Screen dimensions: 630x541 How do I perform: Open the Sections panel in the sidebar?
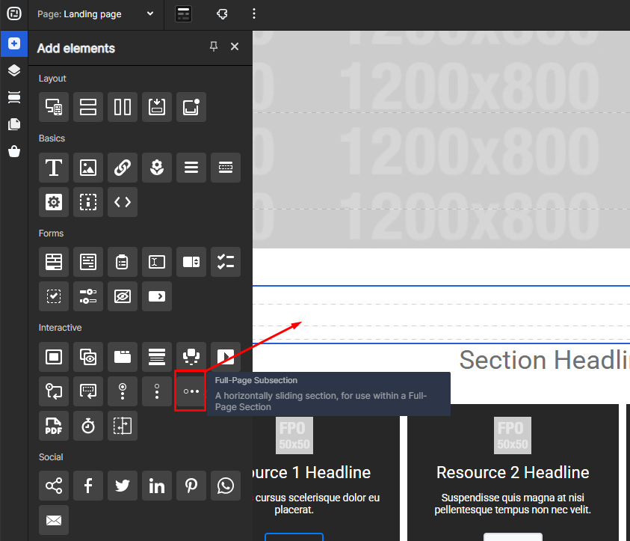[x=14, y=97]
